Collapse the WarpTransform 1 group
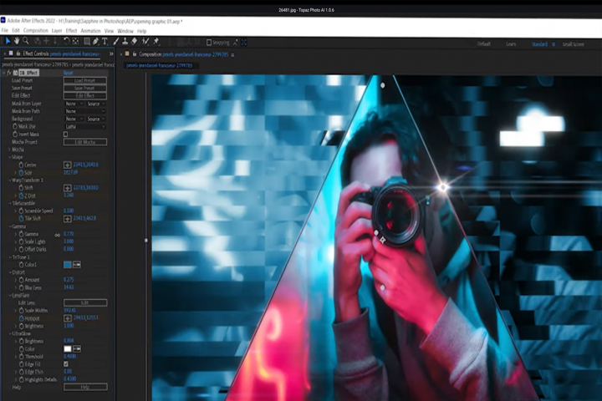Viewport: 602px width, 401px height. (x=9, y=180)
